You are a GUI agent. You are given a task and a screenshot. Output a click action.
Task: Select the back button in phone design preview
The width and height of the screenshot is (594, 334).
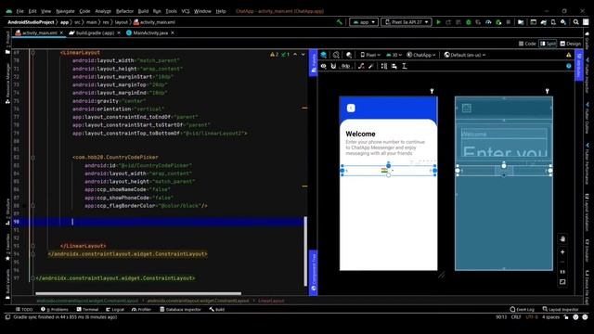pyautogui.click(x=351, y=108)
